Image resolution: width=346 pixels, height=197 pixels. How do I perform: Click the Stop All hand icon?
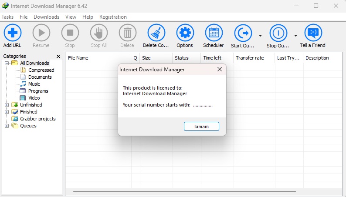99,33
